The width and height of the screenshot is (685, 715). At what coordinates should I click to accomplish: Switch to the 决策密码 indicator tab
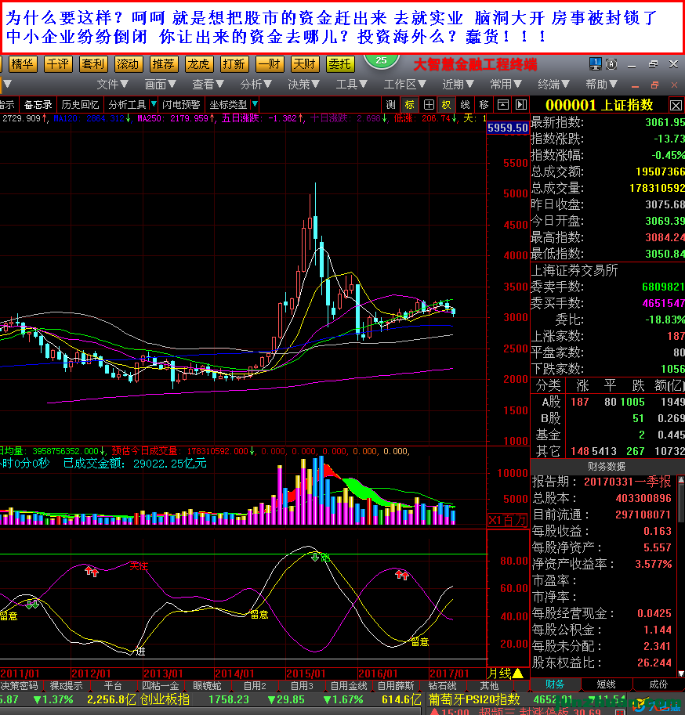pyautogui.click(x=19, y=686)
